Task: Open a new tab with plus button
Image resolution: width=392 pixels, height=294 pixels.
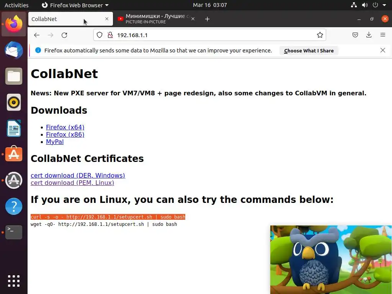Action: click(207, 19)
